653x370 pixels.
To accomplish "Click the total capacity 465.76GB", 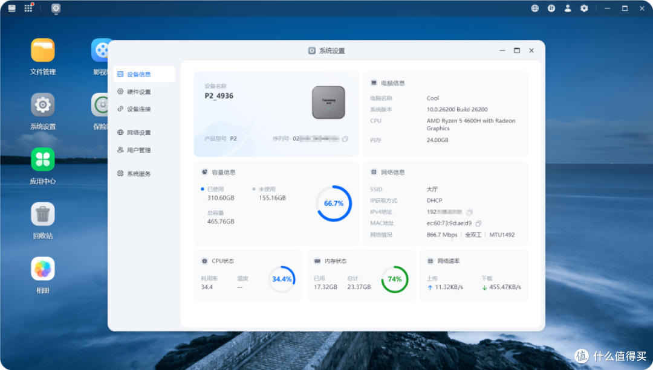I will (x=221, y=222).
